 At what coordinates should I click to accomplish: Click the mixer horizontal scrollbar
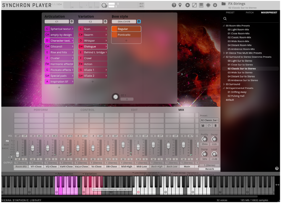coord(80,169)
